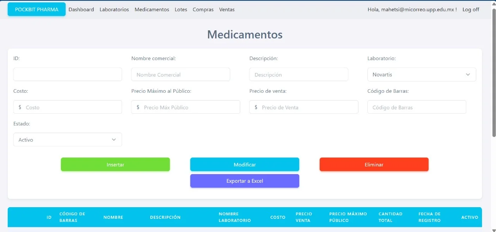This screenshot has width=496, height=232.
Task: Click the Precio Venta column header
Action: coord(304,217)
